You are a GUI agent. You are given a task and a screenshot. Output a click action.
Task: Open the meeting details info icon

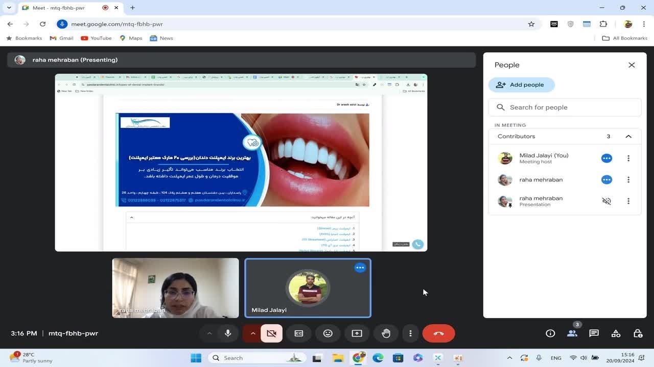click(550, 333)
